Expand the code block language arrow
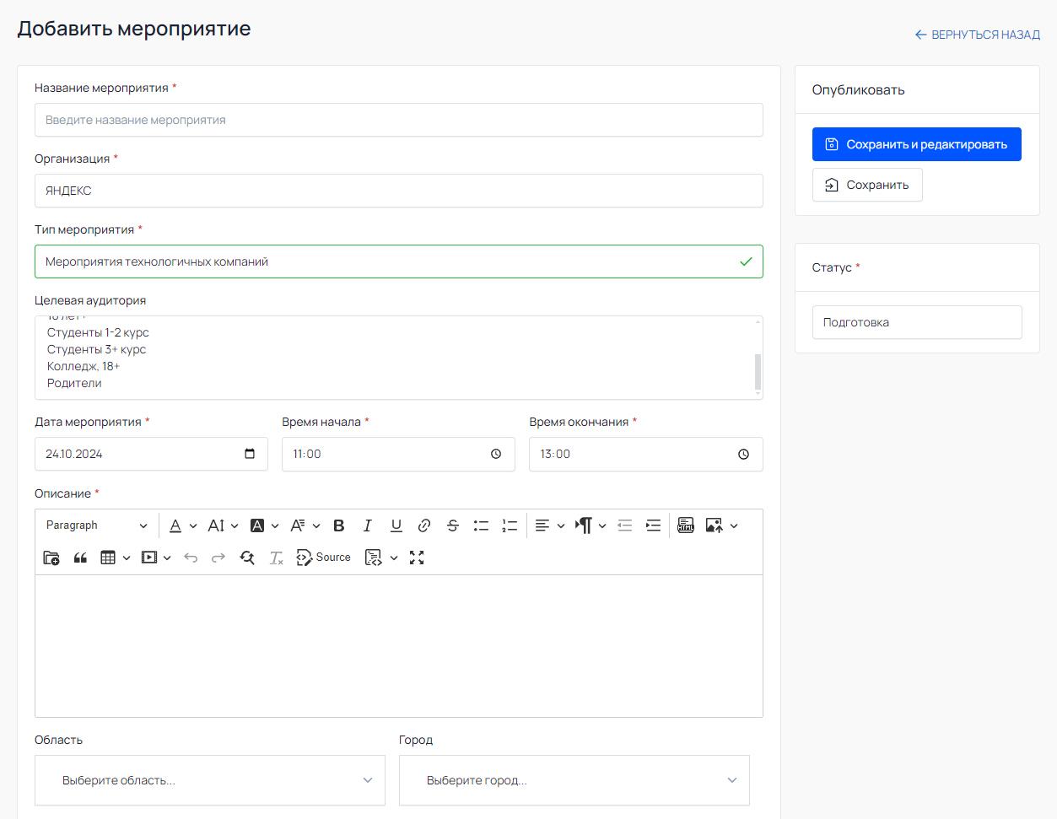The image size is (1057, 819). point(394,558)
